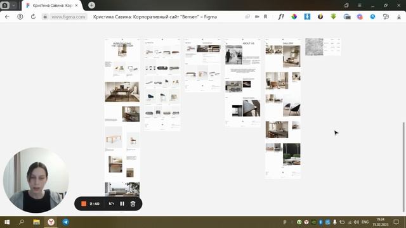
Task: Click the NVIDIA tray icon
Action: point(313,222)
